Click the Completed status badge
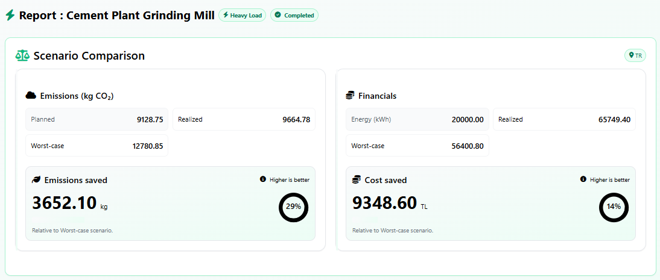 click(294, 15)
